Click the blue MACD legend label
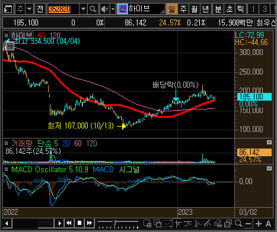The image size is (277, 232). [x=103, y=169]
